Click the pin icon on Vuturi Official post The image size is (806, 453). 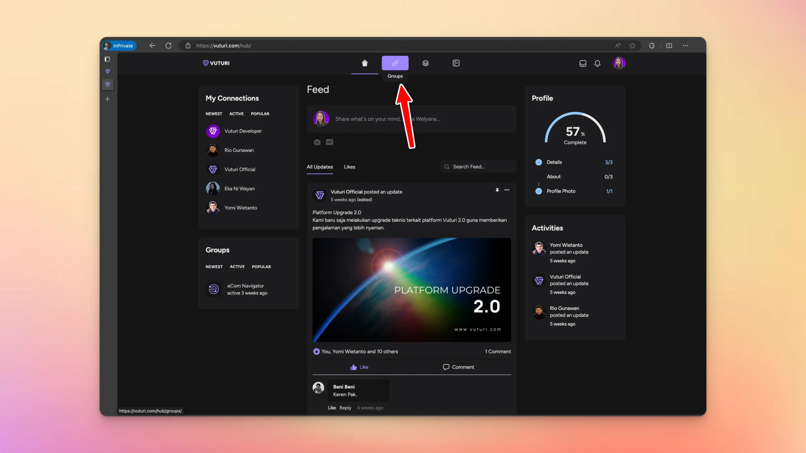(x=497, y=190)
